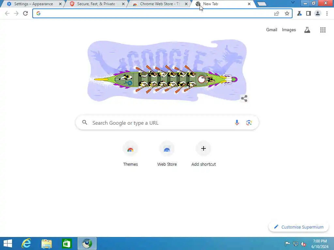Screen dimensions: 334x250
Task: Focus the address bar field
Action: tap(162, 13)
